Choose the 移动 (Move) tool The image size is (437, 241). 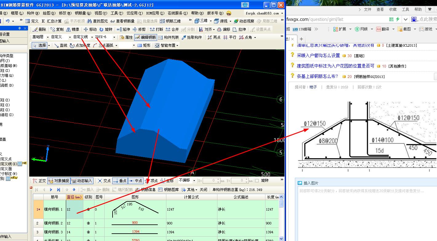click(x=90, y=29)
